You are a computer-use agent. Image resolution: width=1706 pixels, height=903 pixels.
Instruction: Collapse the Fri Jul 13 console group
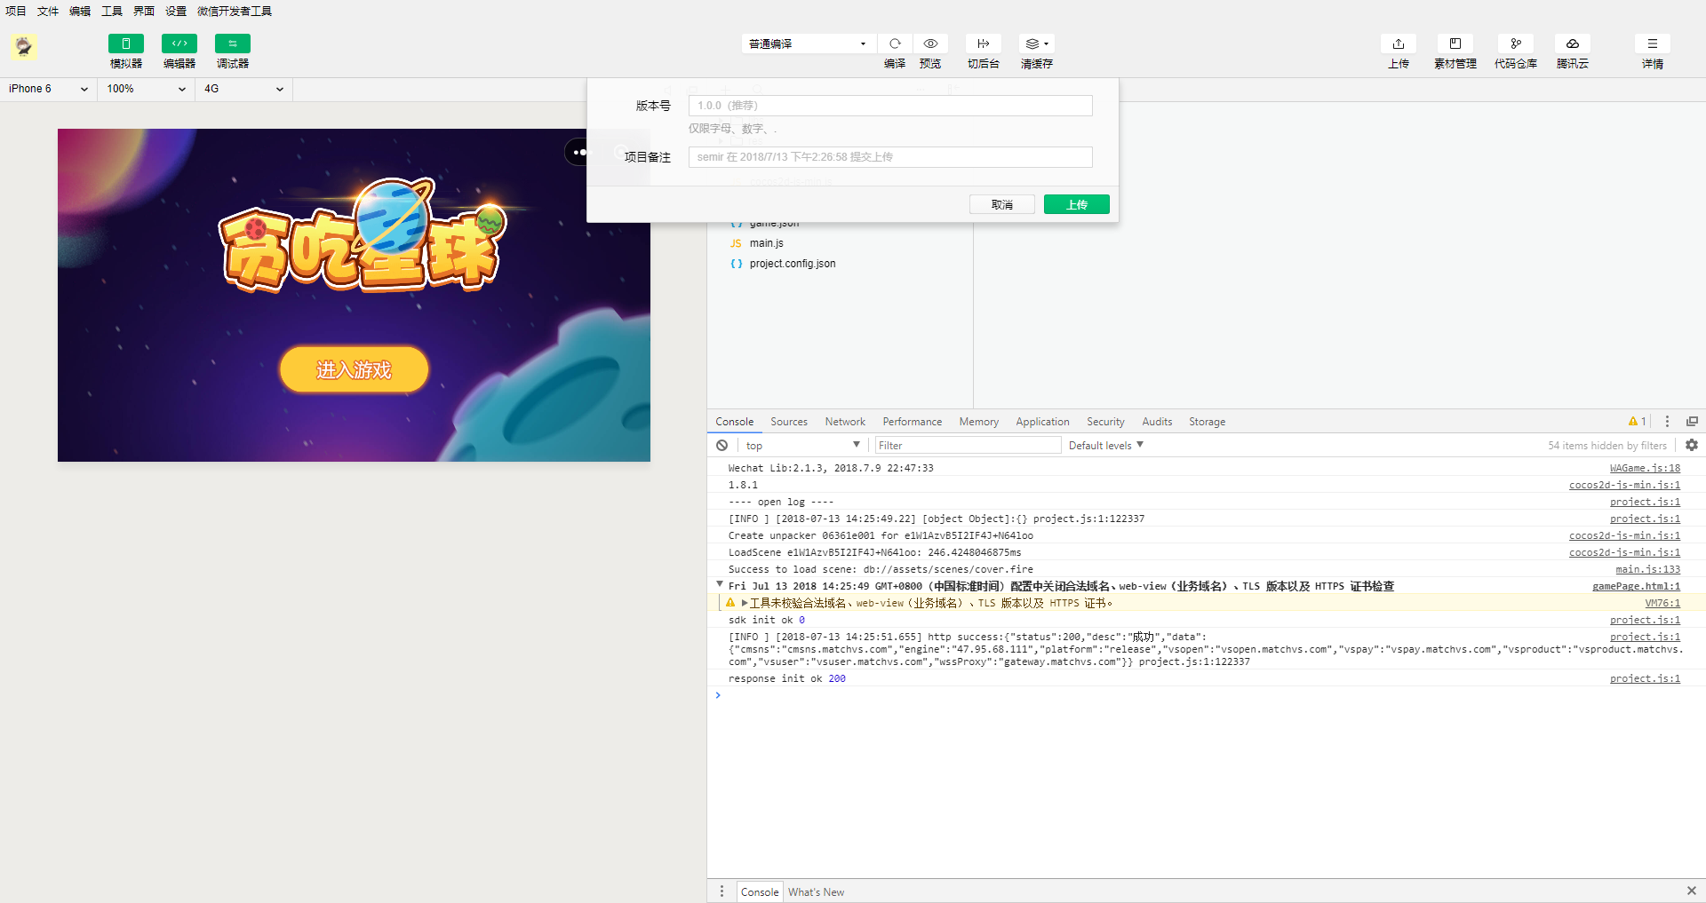720,584
